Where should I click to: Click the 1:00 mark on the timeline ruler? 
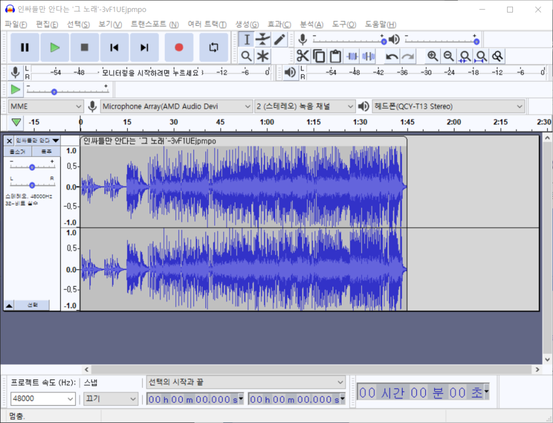point(267,122)
